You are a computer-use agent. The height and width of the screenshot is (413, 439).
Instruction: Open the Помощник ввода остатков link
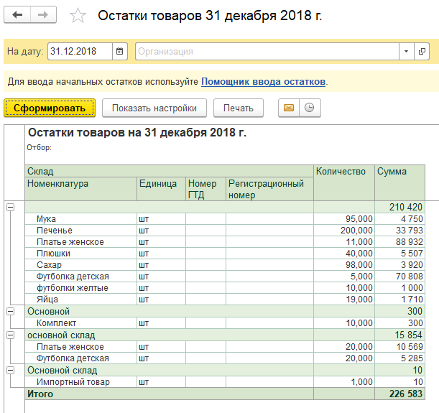(x=263, y=82)
